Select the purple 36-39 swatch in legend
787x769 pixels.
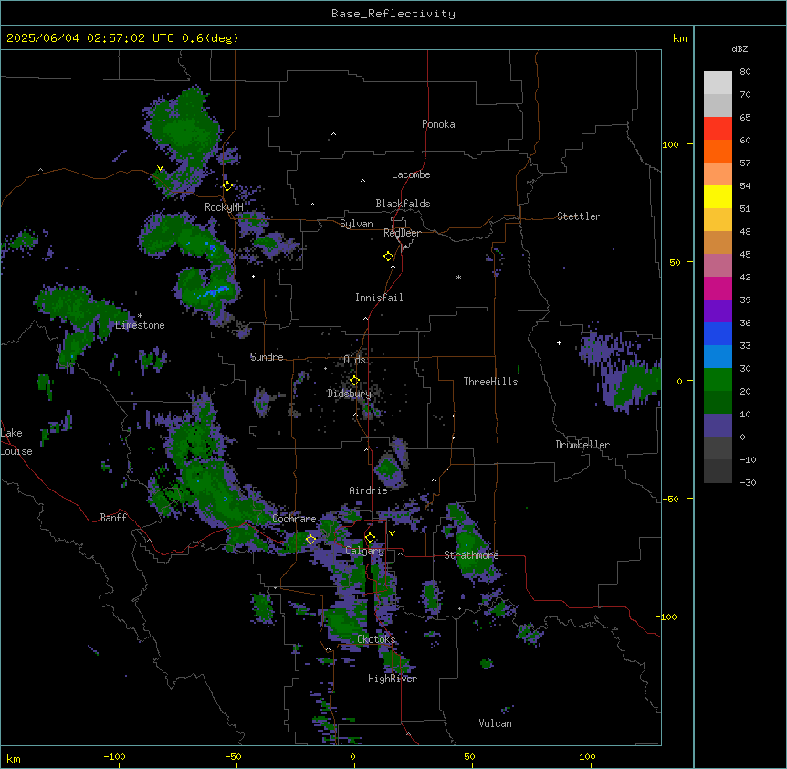point(718,311)
